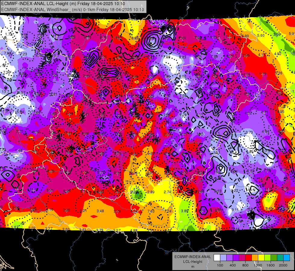Click the 4.55 wind shear value
Viewport: 295px width, 271px height.
coord(247,74)
